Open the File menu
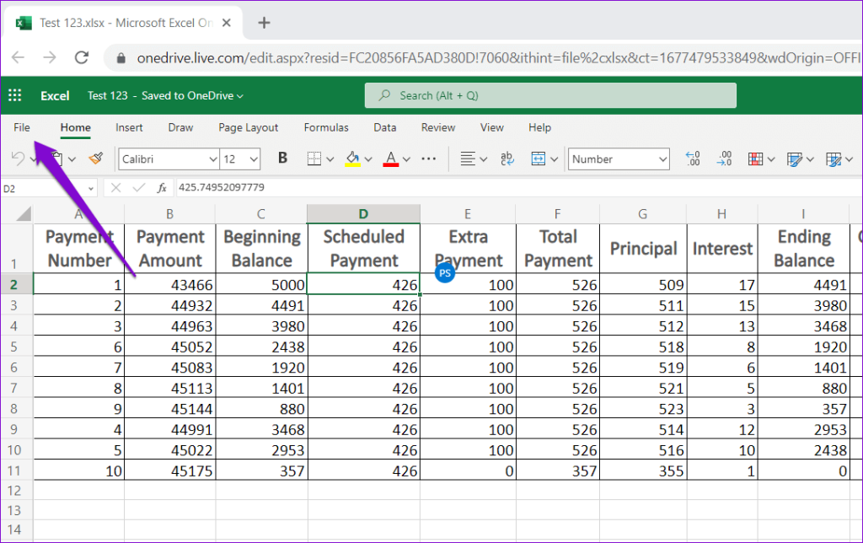This screenshot has width=863, height=543. click(x=21, y=127)
